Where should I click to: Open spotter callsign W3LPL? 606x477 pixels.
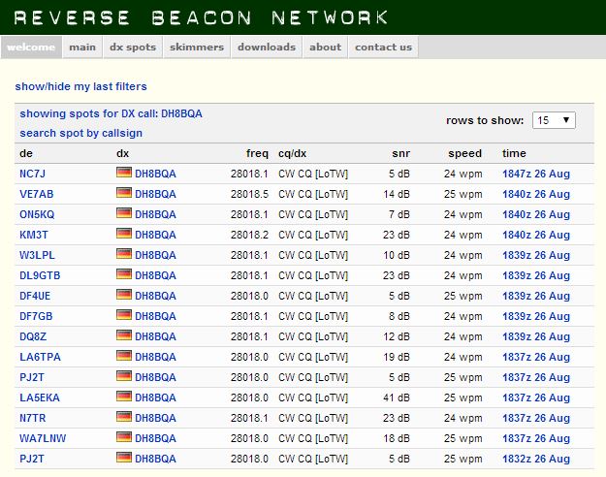point(37,255)
